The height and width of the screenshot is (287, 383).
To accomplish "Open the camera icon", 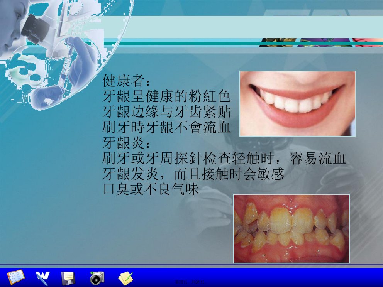I will pyautogui.click(x=97, y=278).
